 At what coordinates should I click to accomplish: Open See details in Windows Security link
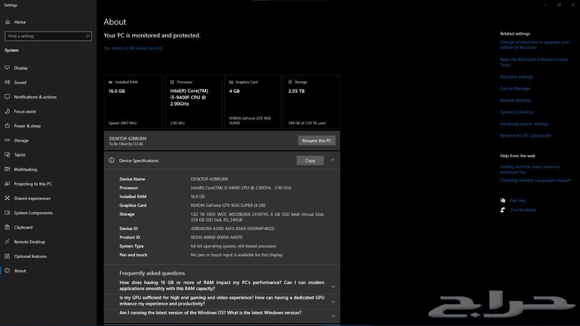(x=133, y=48)
